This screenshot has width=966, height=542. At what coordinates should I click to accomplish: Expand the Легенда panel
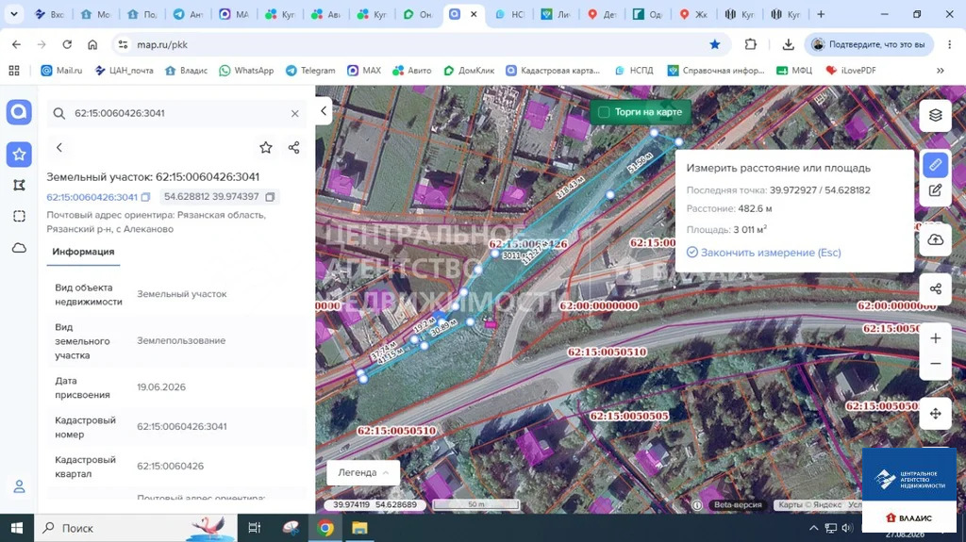363,472
